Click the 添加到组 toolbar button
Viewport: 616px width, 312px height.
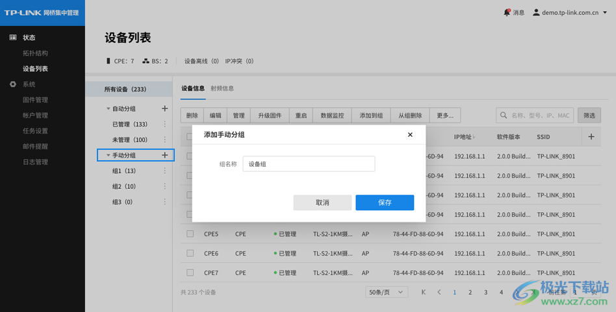point(371,115)
